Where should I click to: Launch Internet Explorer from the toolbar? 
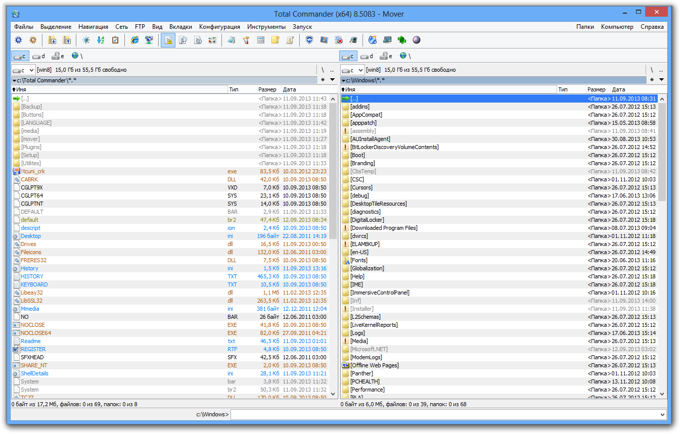coord(134,40)
